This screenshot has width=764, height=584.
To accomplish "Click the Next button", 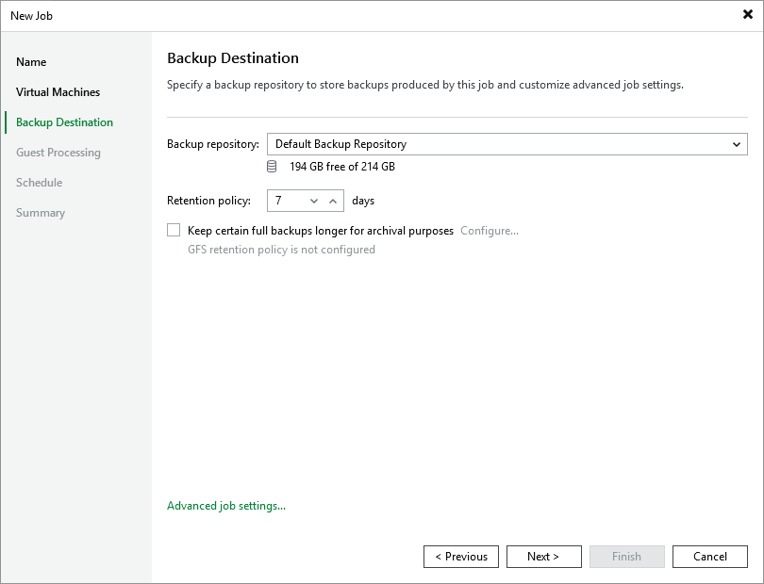I will pyautogui.click(x=543, y=556).
